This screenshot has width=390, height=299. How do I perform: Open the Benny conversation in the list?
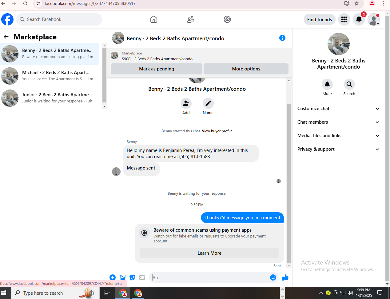[x=50, y=54]
